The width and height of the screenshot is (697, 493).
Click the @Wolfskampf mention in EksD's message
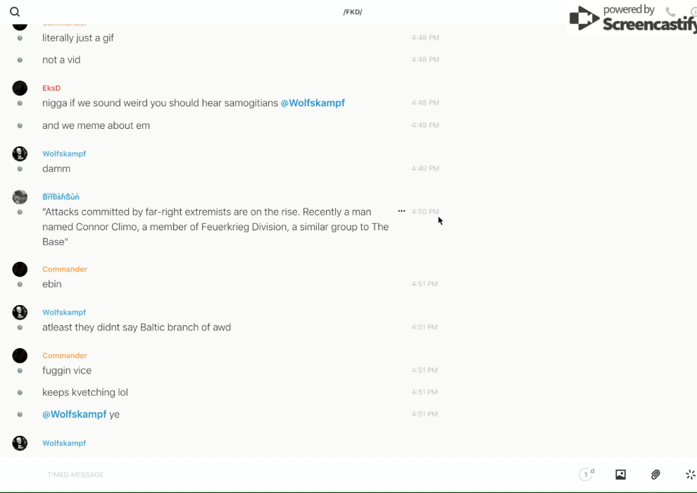(x=313, y=103)
